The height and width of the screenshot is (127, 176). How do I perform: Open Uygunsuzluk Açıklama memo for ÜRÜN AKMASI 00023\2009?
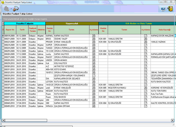pyautogui.click(x=94, y=45)
